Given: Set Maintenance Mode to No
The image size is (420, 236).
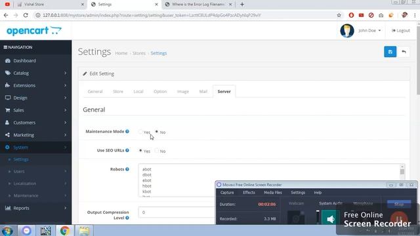Looking at the screenshot, I should pyautogui.click(x=157, y=132).
